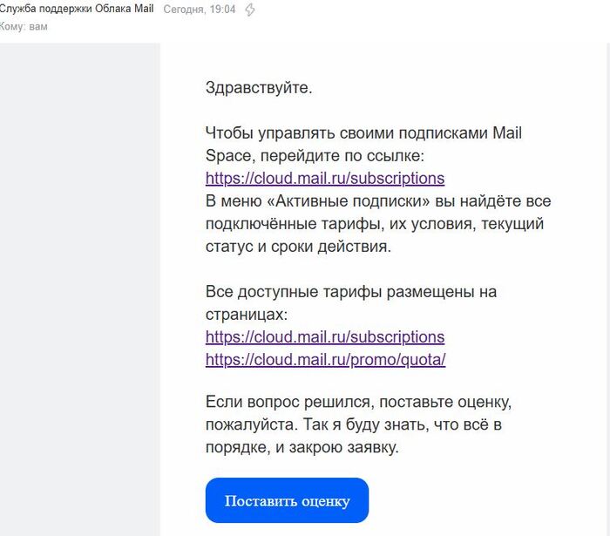
Task: Click the line Все доступные тарифы размещены на
Action: pos(351,292)
